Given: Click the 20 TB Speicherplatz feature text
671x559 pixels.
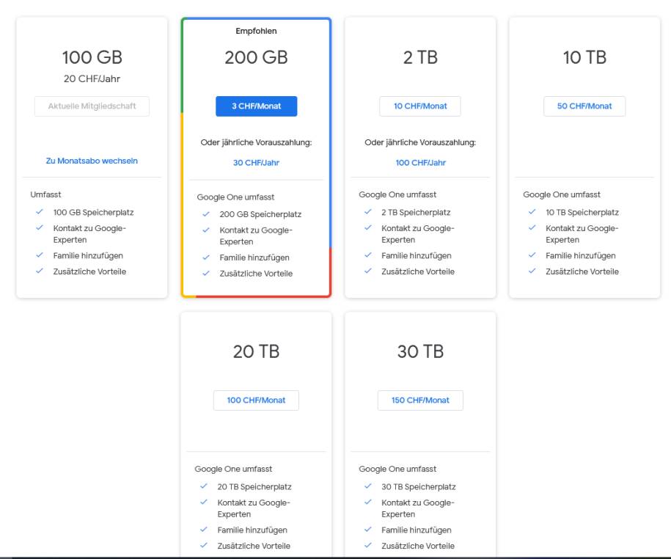Looking at the screenshot, I should pos(254,486).
